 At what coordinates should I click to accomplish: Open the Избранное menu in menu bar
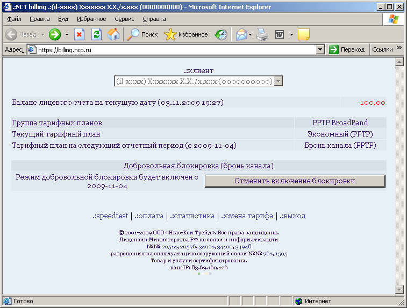[x=91, y=19]
